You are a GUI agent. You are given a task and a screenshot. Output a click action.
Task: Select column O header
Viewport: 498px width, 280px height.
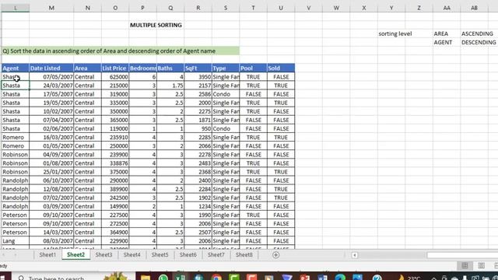(115, 8)
